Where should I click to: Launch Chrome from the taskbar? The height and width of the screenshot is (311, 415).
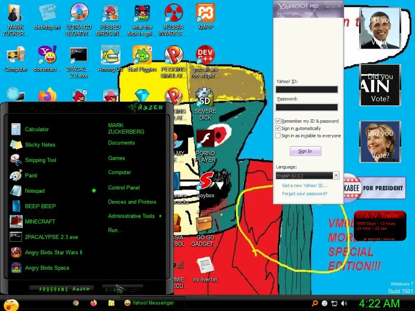point(76,303)
